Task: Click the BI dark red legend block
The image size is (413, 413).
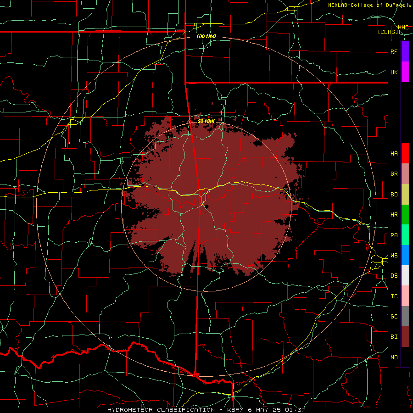Action: pos(405,337)
